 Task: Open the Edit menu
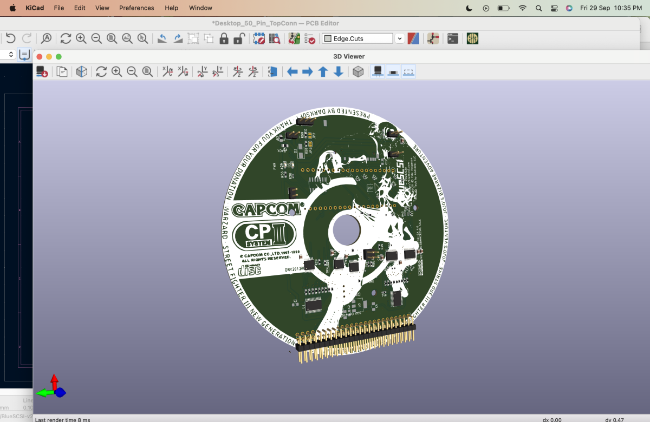[x=80, y=8]
